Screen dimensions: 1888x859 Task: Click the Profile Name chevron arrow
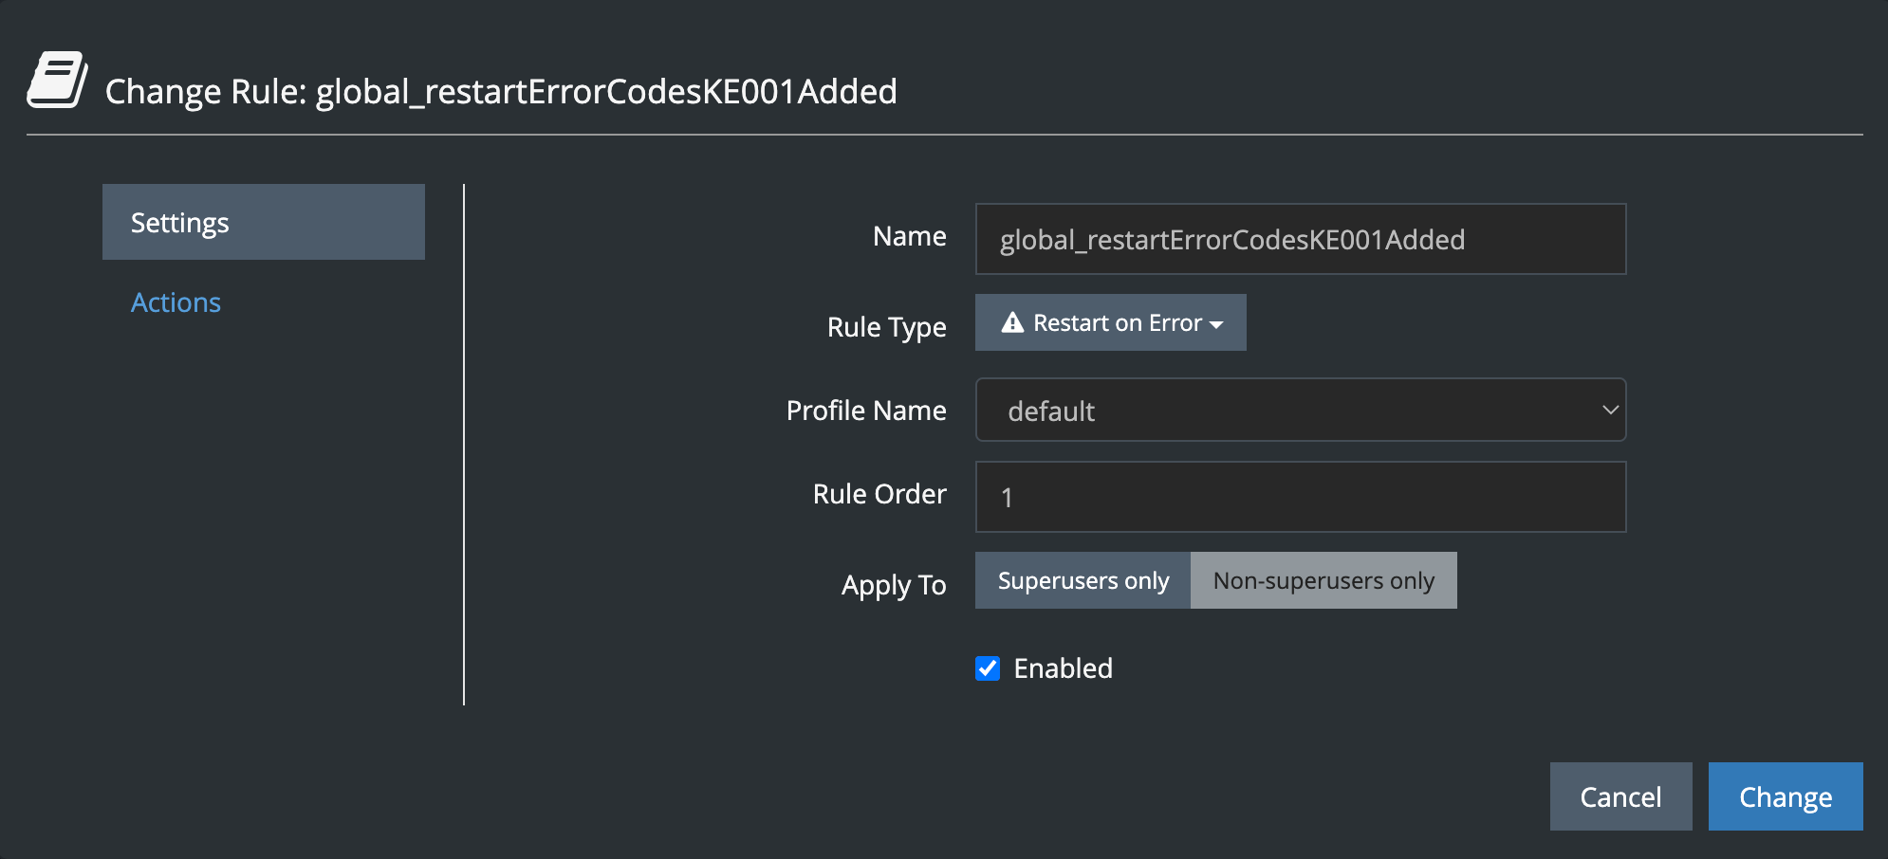click(1609, 411)
